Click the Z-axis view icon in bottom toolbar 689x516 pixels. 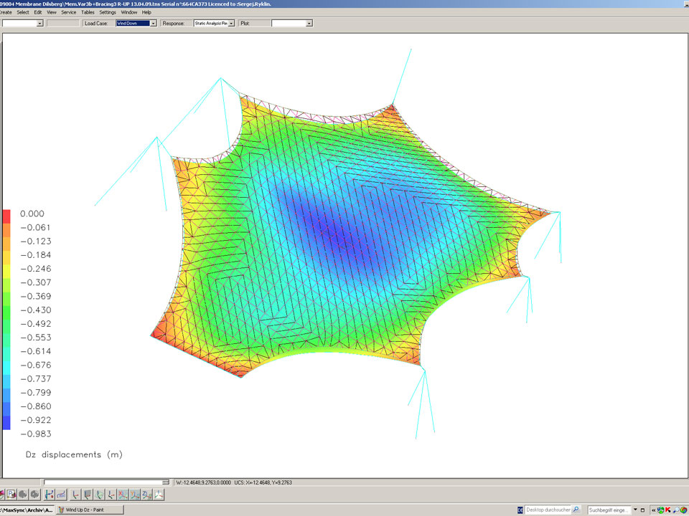pyautogui.click(x=146, y=494)
